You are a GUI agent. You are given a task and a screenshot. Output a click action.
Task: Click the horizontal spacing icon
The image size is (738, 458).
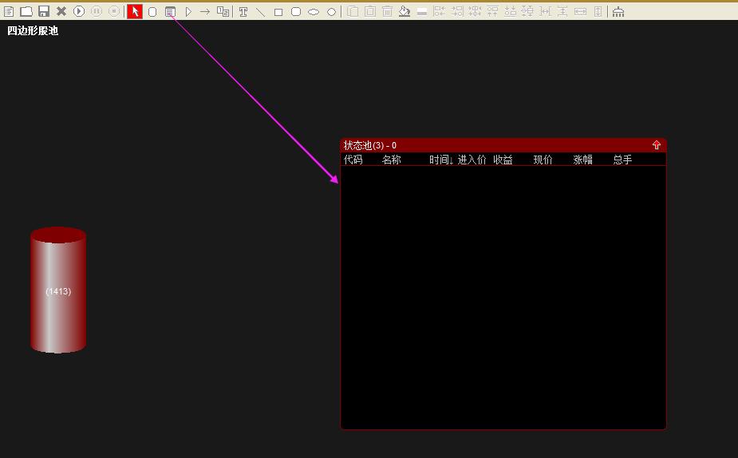pos(546,12)
